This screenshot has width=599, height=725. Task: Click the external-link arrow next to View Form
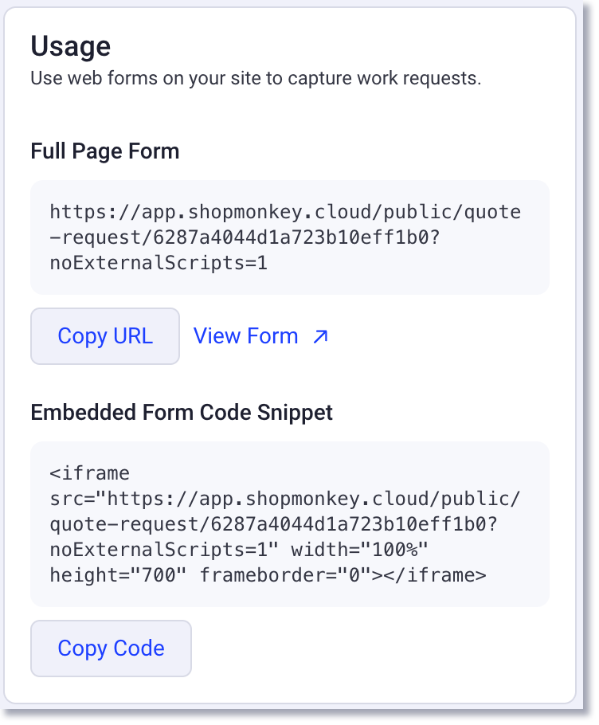(322, 335)
